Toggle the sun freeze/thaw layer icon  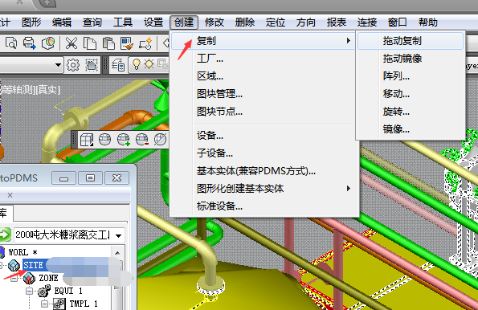click(149, 64)
